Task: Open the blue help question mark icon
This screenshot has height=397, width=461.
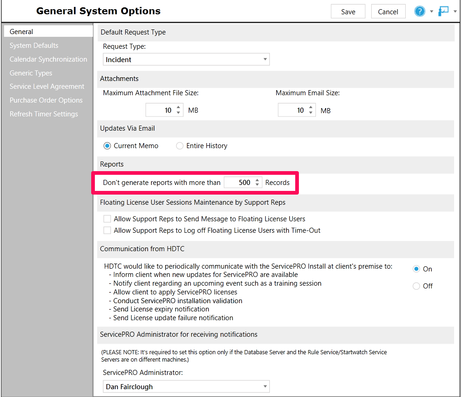Action: click(420, 12)
